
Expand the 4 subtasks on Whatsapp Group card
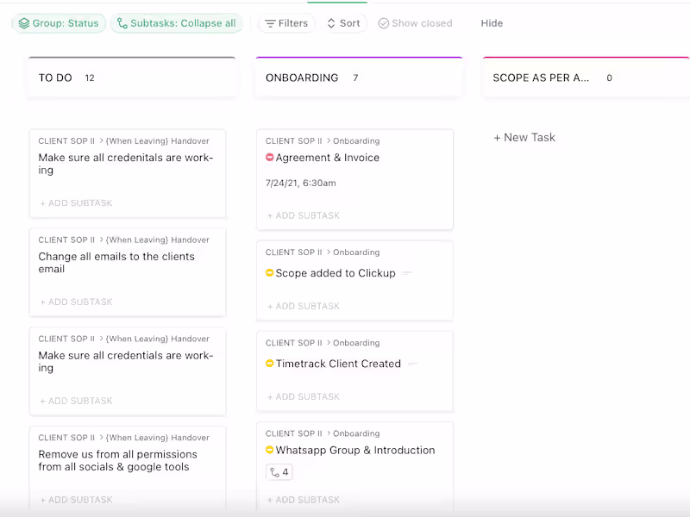pyautogui.click(x=279, y=472)
